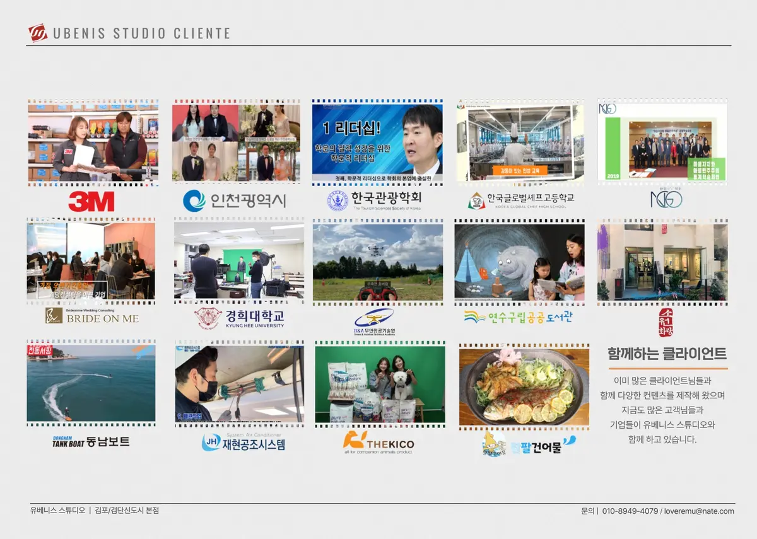Select the Incheon city logo (인천광역시)
This screenshot has width=757, height=539.
tap(234, 200)
